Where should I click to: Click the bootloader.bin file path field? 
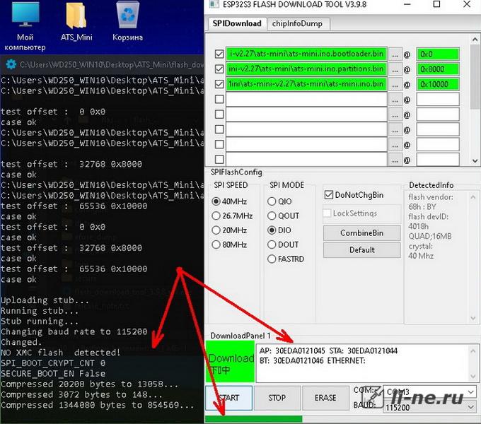(x=306, y=54)
